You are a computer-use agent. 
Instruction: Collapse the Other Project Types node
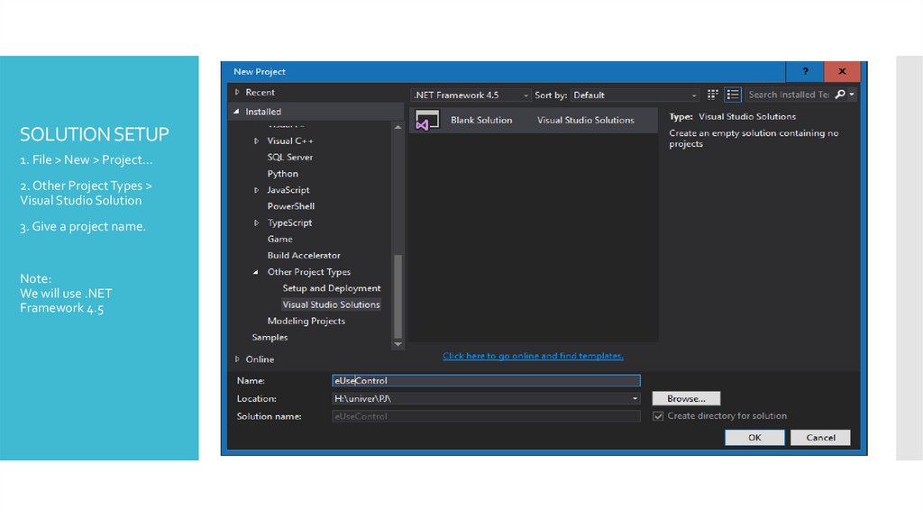point(255,272)
